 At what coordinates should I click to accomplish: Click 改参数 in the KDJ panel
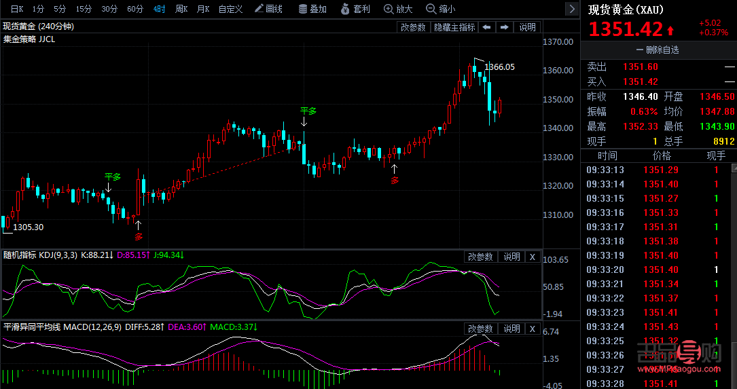click(480, 257)
